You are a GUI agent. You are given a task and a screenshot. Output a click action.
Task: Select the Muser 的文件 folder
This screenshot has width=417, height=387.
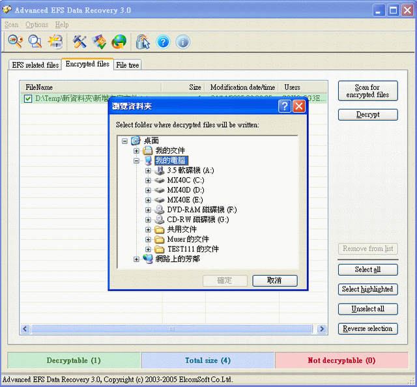[188, 239]
